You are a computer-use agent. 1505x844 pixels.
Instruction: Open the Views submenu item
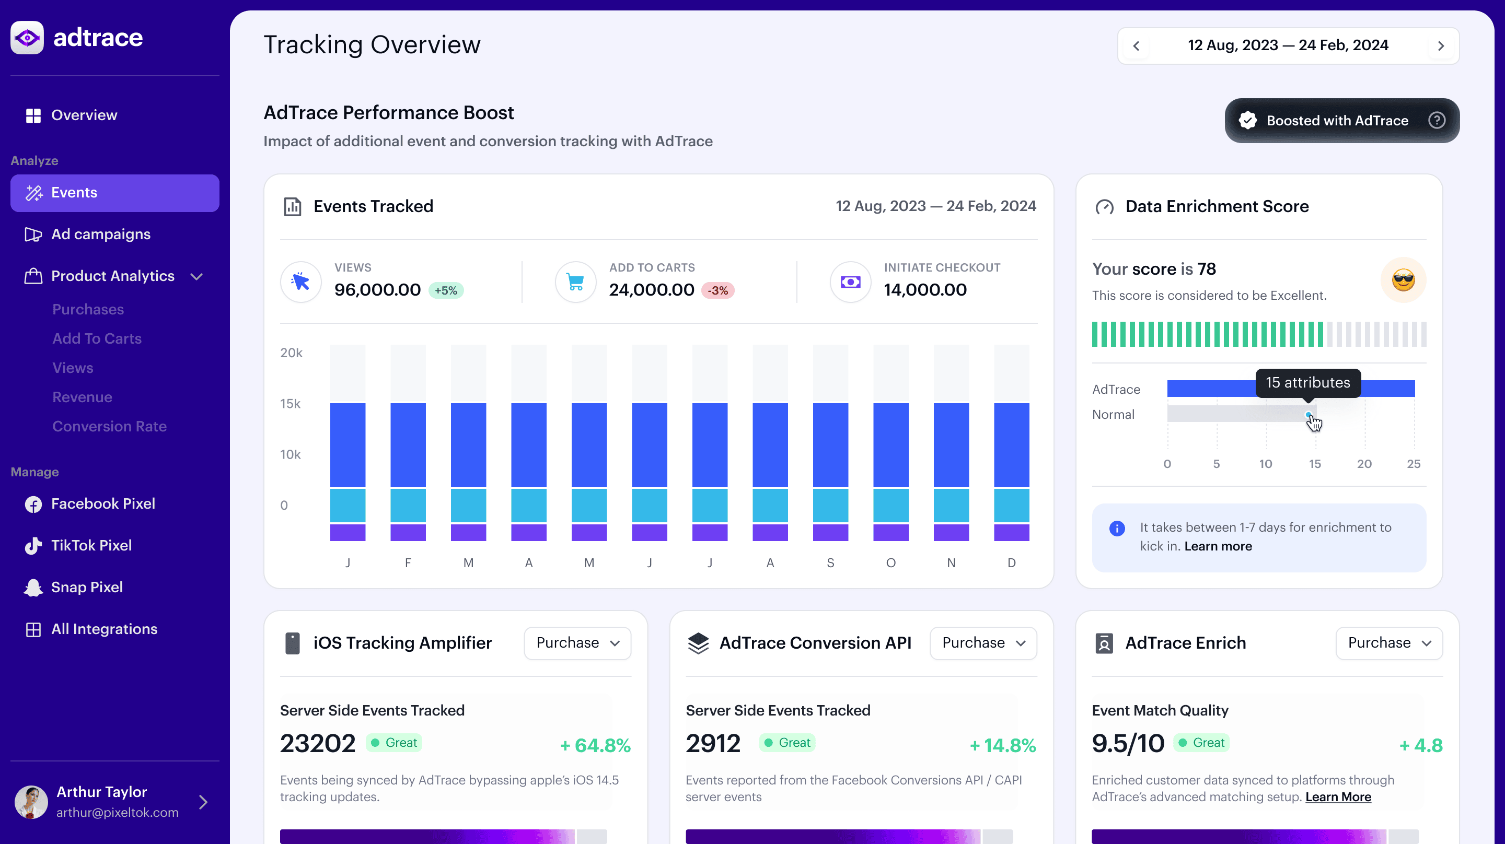(x=73, y=368)
